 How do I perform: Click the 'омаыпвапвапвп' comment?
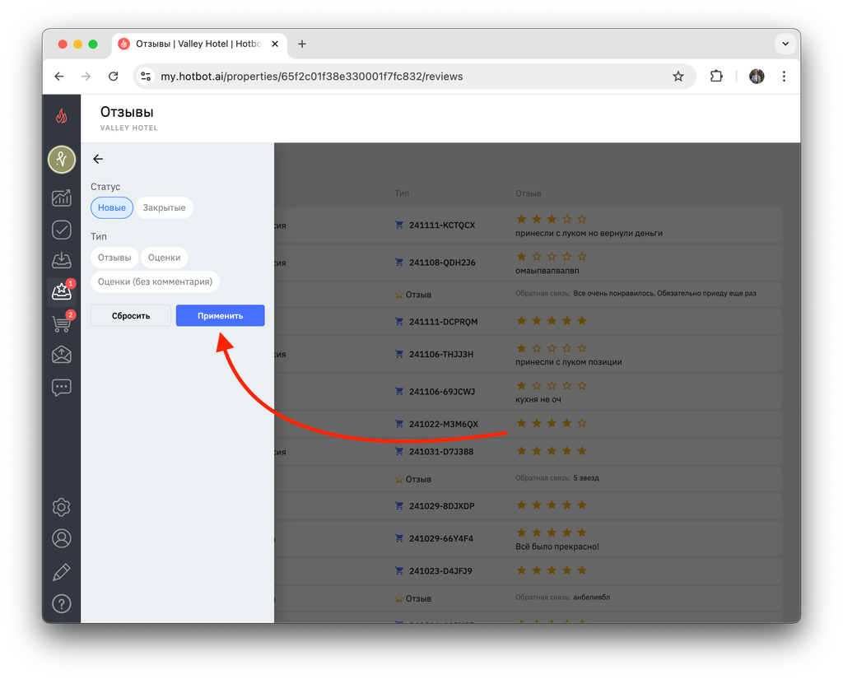547,271
